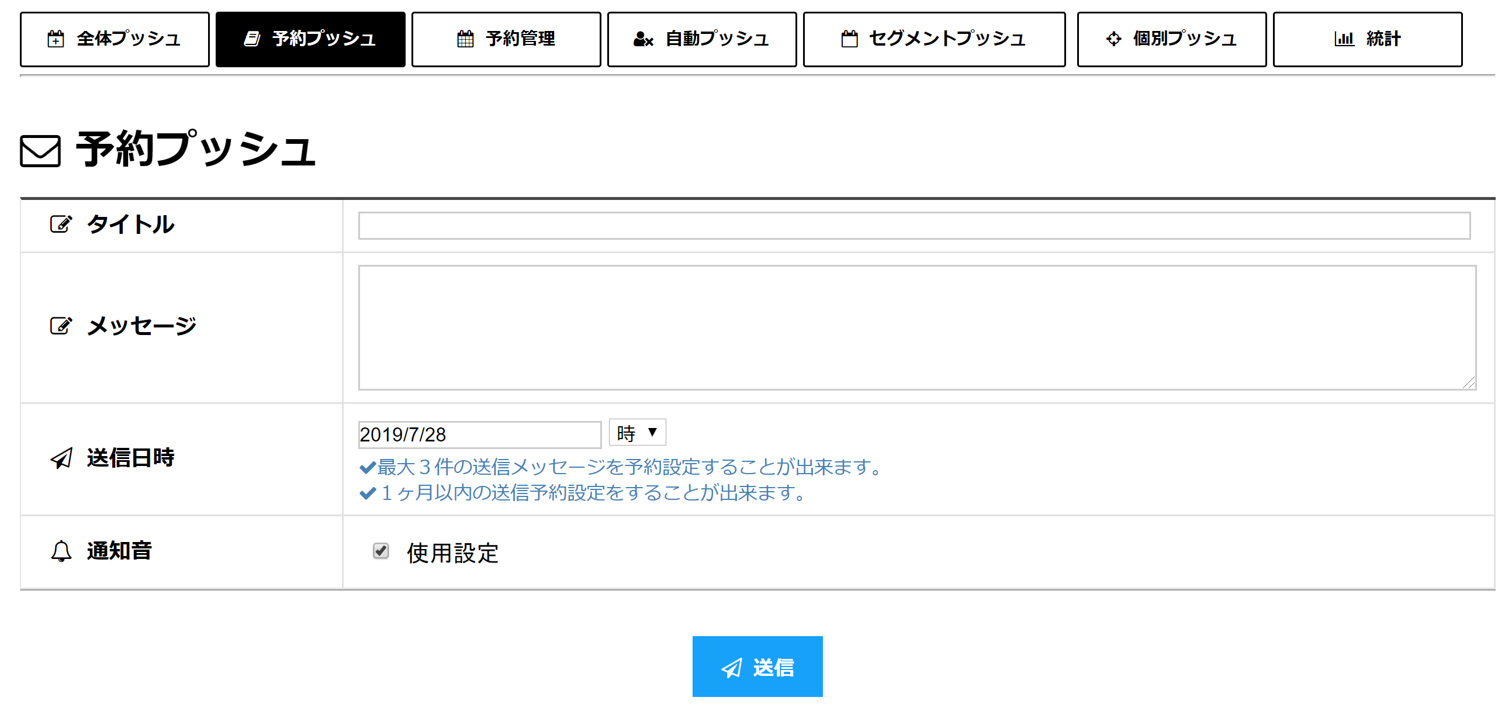Open the 統計 statistics page
1505x718 pixels.
click(1368, 39)
